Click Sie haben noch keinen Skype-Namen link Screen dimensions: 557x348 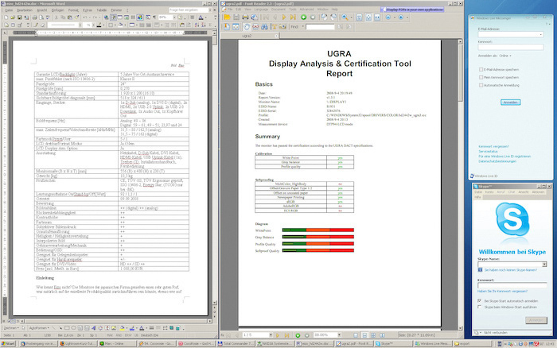[511, 270]
